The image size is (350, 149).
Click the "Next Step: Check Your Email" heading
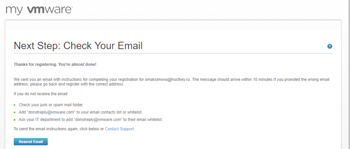coord(78,46)
